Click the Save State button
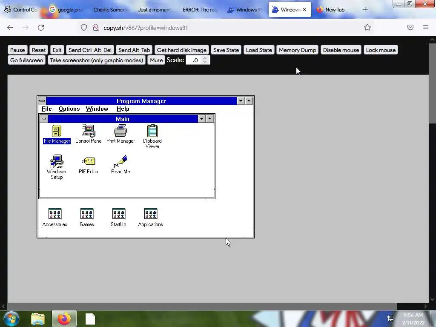Viewport: 436px width, 327px height. point(226,50)
